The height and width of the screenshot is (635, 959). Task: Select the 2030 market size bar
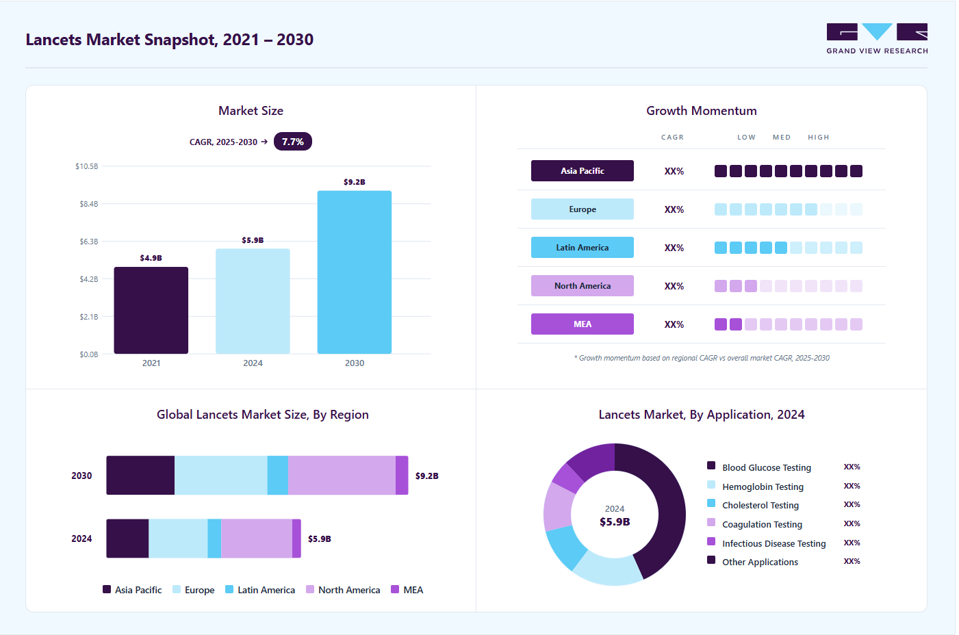tap(355, 272)
